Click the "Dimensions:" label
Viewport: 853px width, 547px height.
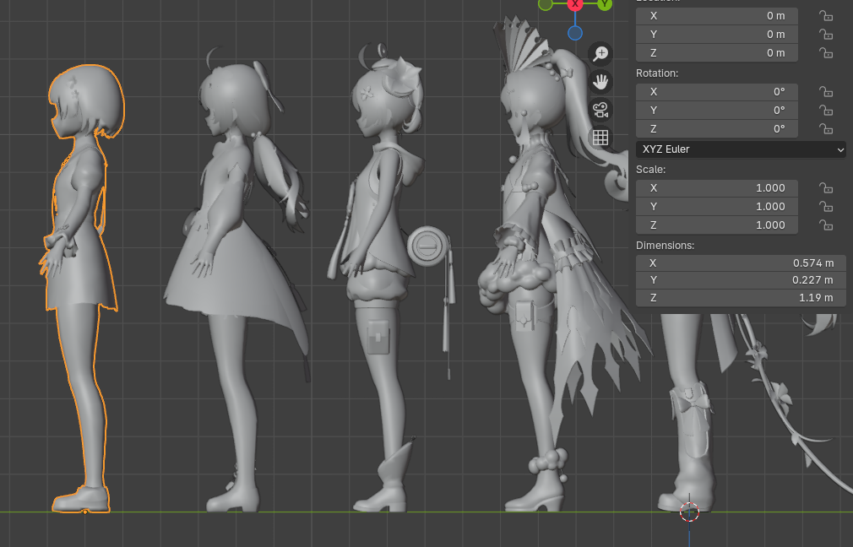pyautogui.click(x=665, y=246)
